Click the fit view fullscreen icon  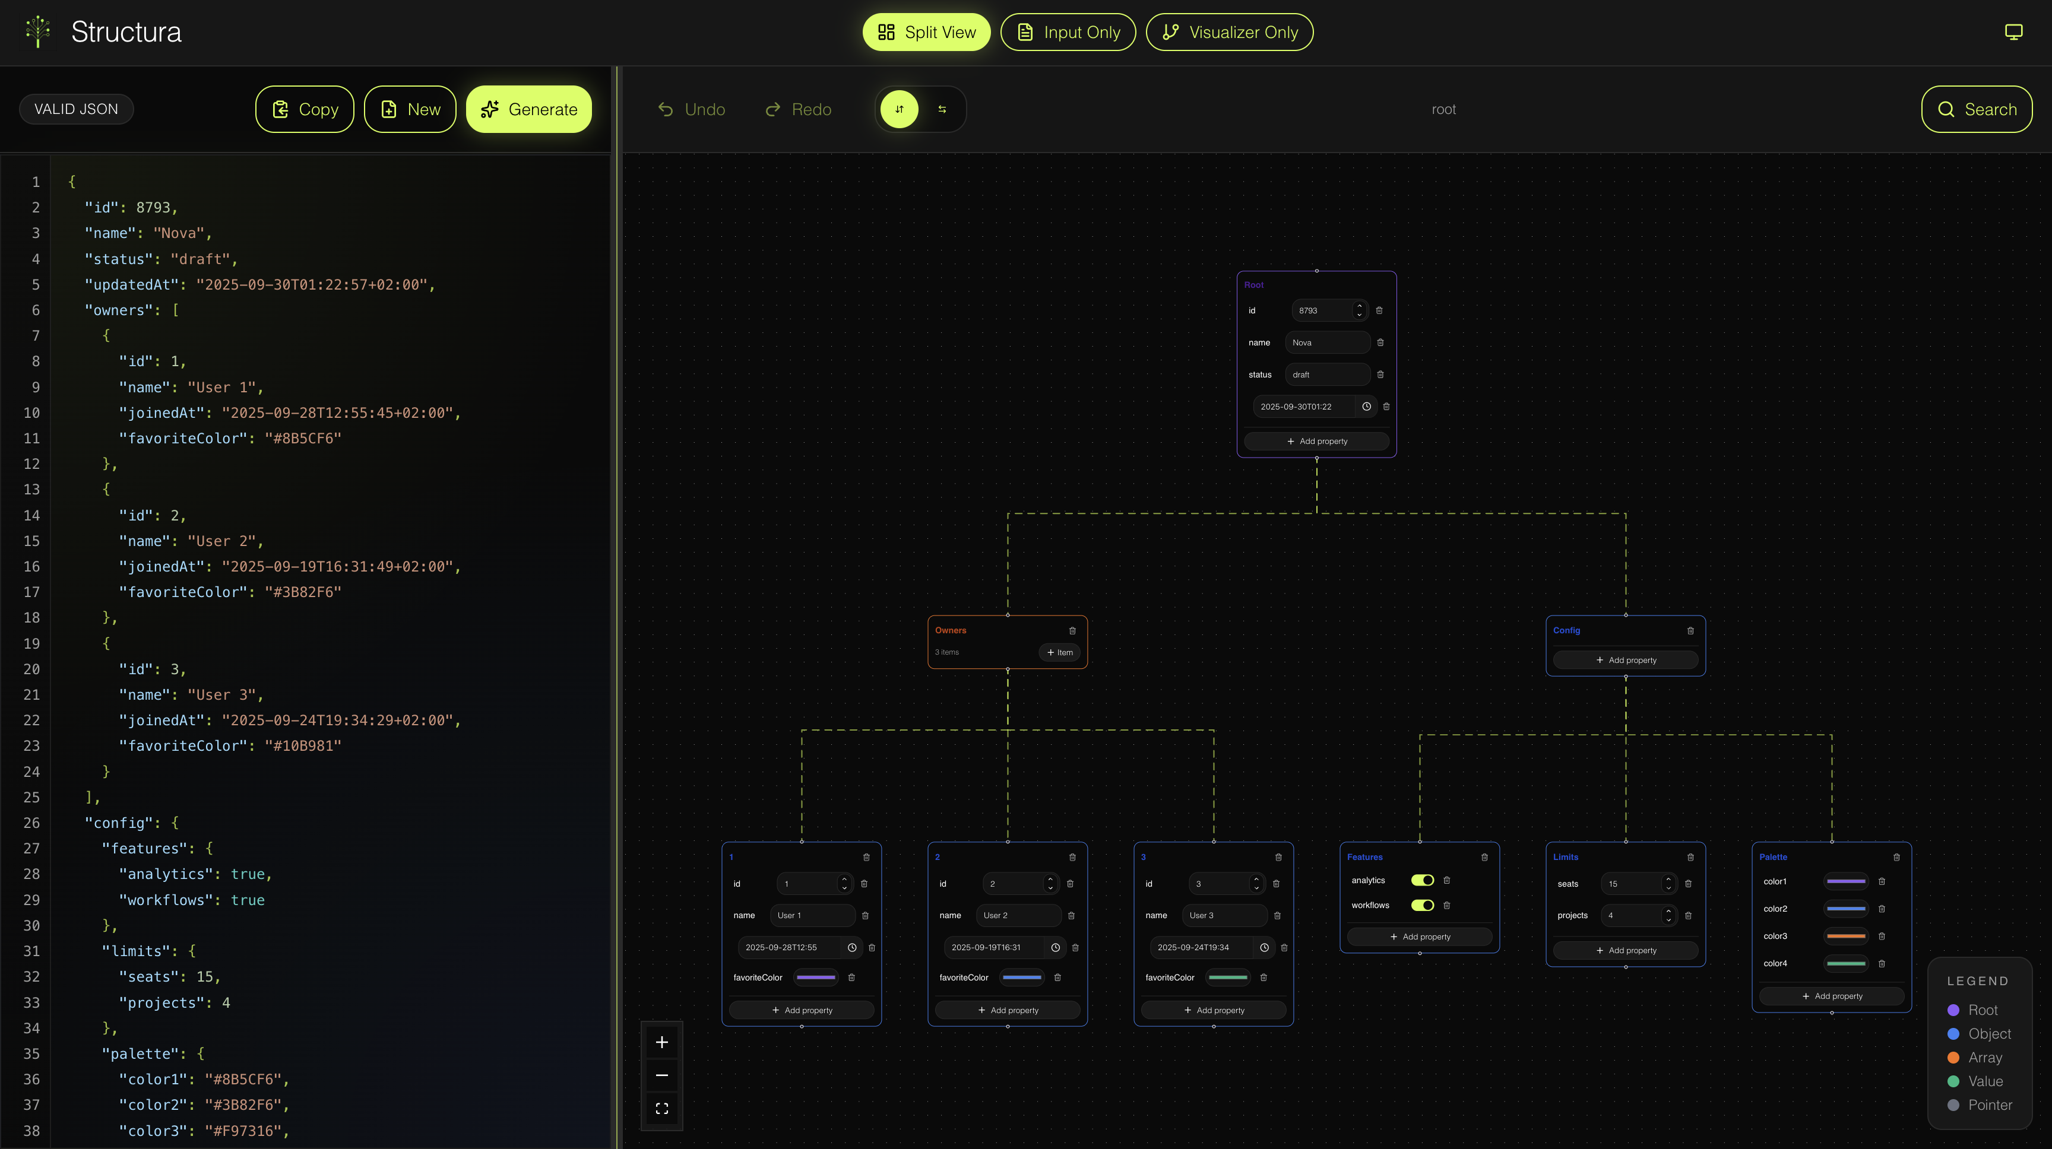661,1109
